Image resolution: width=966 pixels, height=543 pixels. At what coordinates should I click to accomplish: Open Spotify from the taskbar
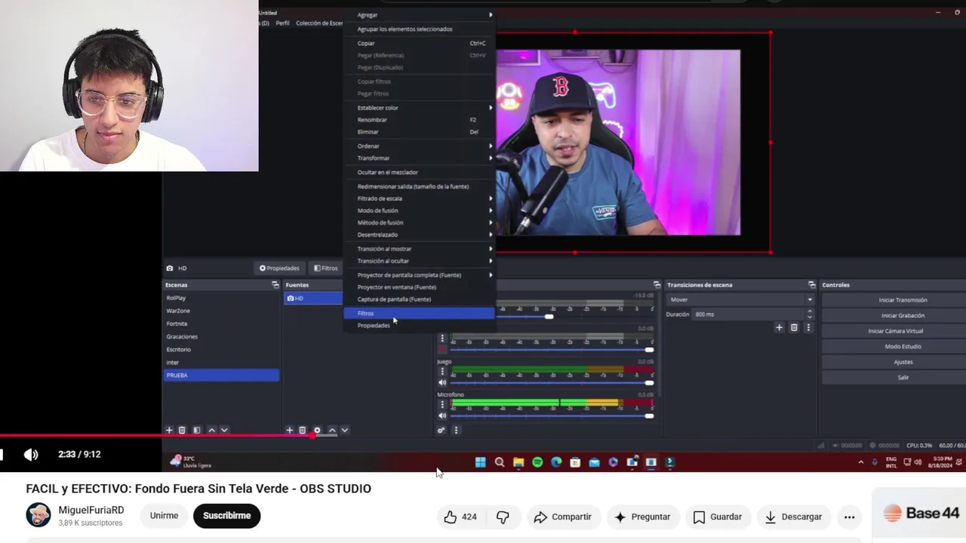tap(537, 462)
